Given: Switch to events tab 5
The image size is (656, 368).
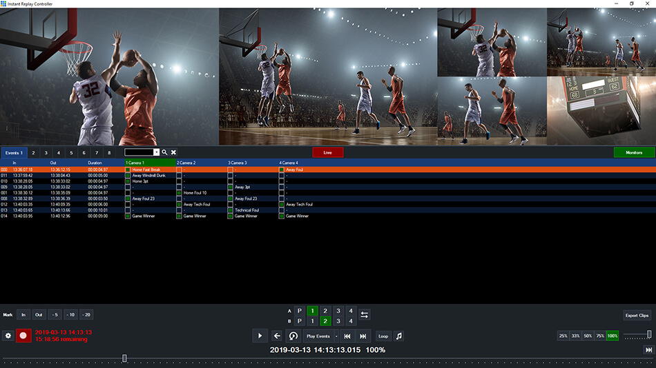Looking at the screenshot, I should click(x=71, y=152).
